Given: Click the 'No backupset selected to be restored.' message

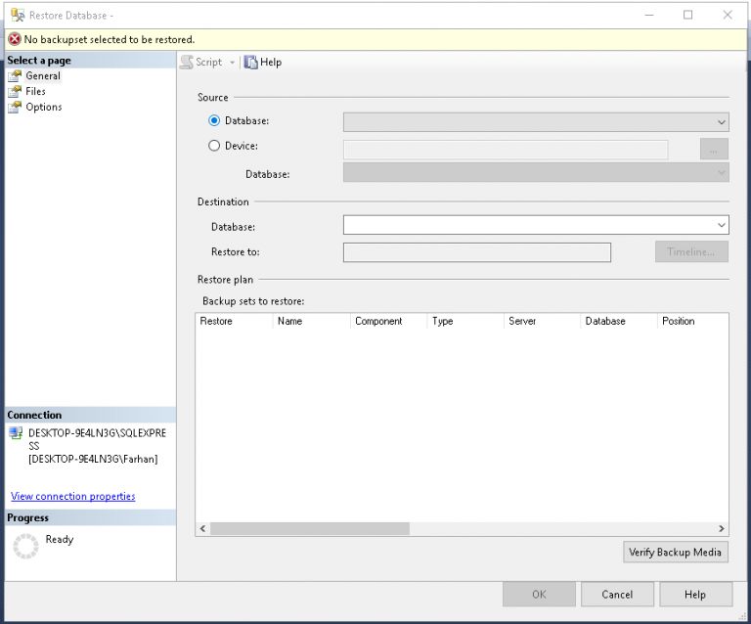Looking at the screenshot, I should click(x=110, y=39).
